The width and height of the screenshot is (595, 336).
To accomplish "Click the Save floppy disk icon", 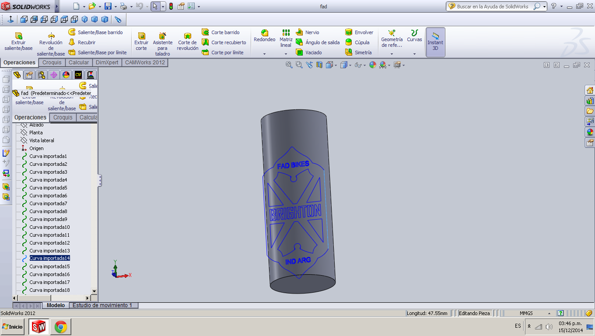I will 108,6.
